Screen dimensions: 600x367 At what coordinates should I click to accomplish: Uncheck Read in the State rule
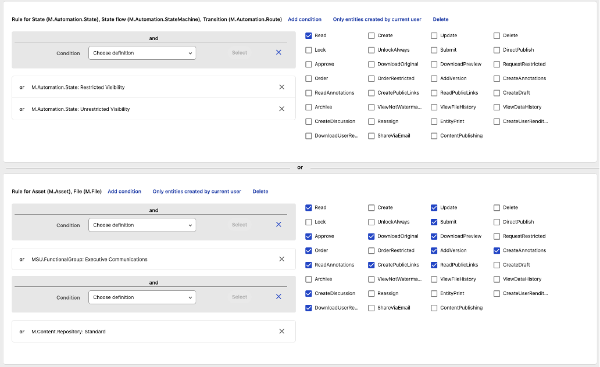click(x=309, y=35)
